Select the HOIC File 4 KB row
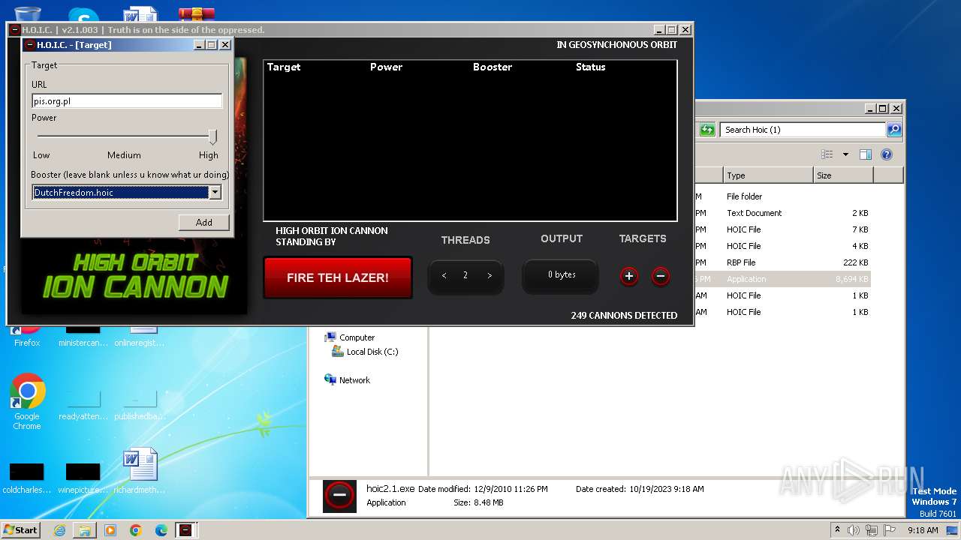This screenshot has width=961, height=540. tap(782, 246)
